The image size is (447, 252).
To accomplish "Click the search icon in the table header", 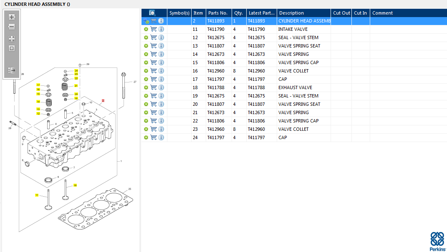I will [x=152, y=13].
